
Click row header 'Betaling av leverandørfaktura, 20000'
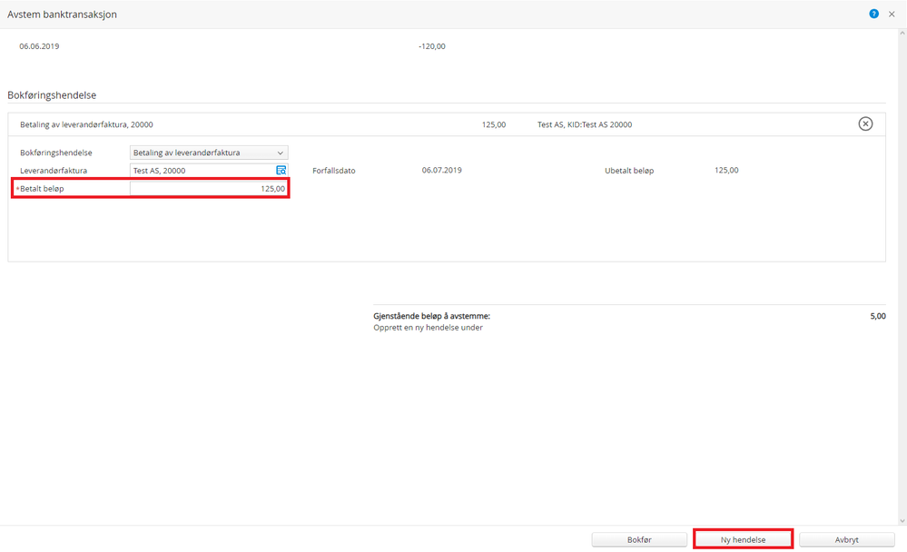pos(87,124)
